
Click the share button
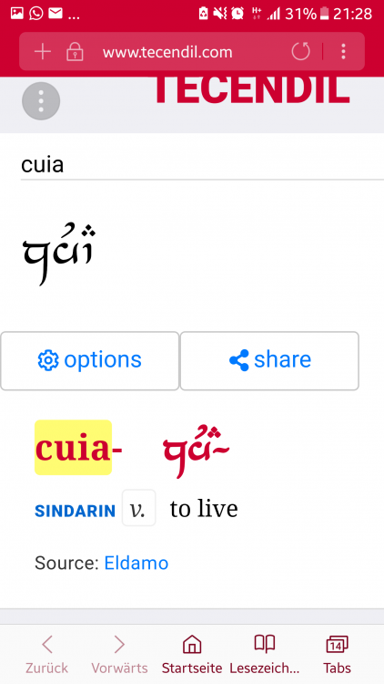pos(269,361)
